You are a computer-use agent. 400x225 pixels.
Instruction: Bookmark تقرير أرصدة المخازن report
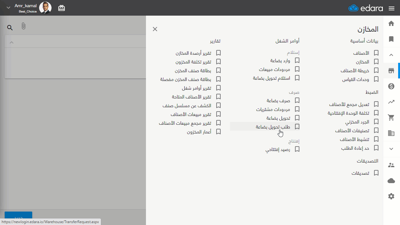pyautogui.click(x=218, y=53)
